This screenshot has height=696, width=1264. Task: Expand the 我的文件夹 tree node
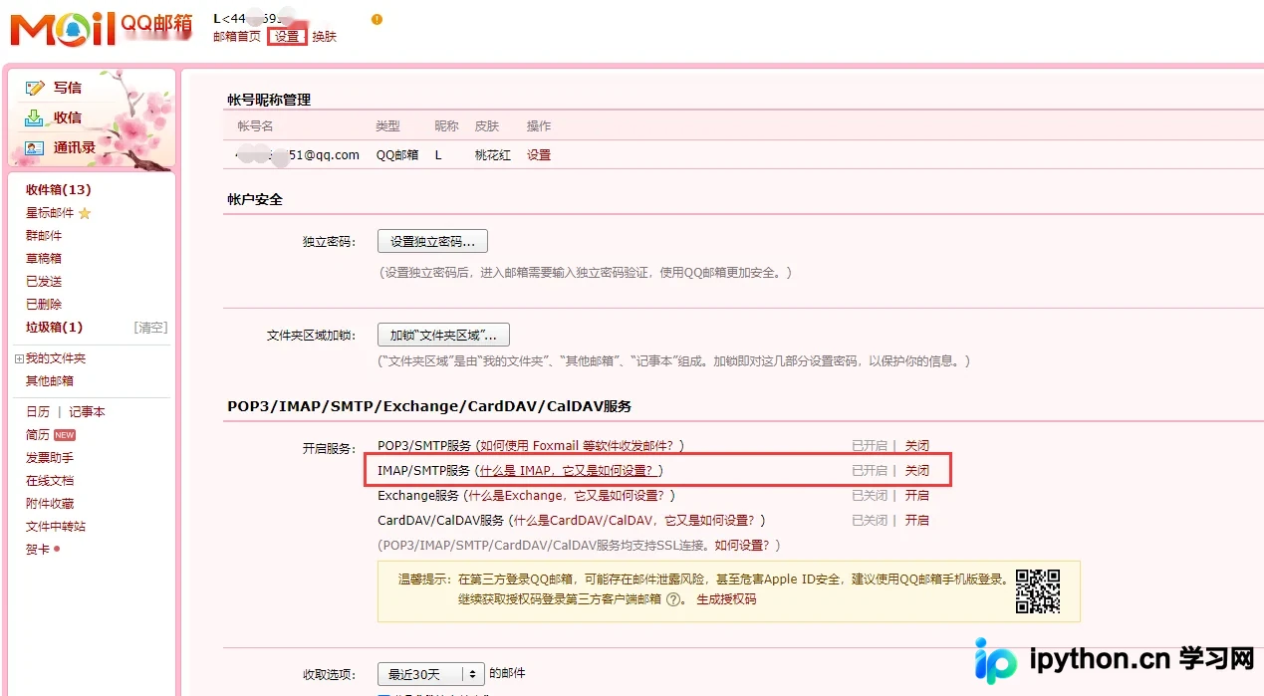[x=19, y=358]
